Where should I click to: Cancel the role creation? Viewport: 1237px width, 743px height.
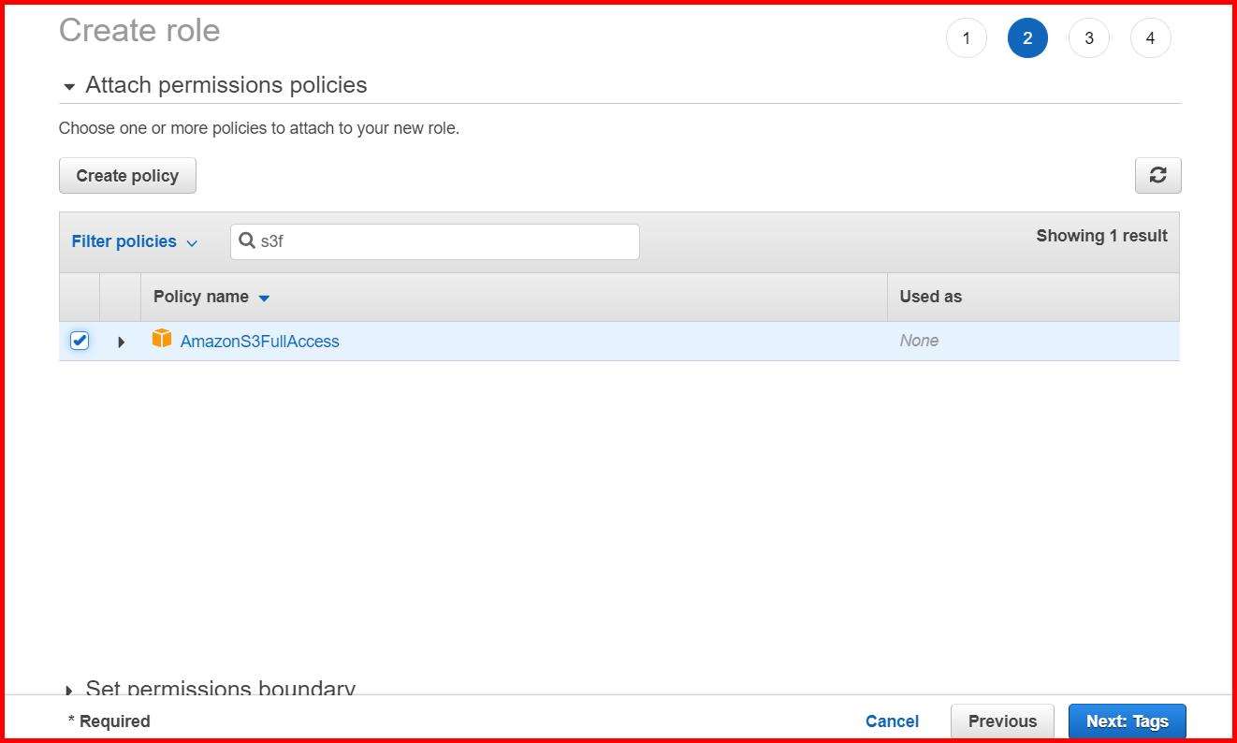coord(891,721)
